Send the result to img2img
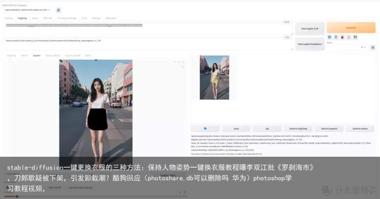380x199 pixels. 298,128
